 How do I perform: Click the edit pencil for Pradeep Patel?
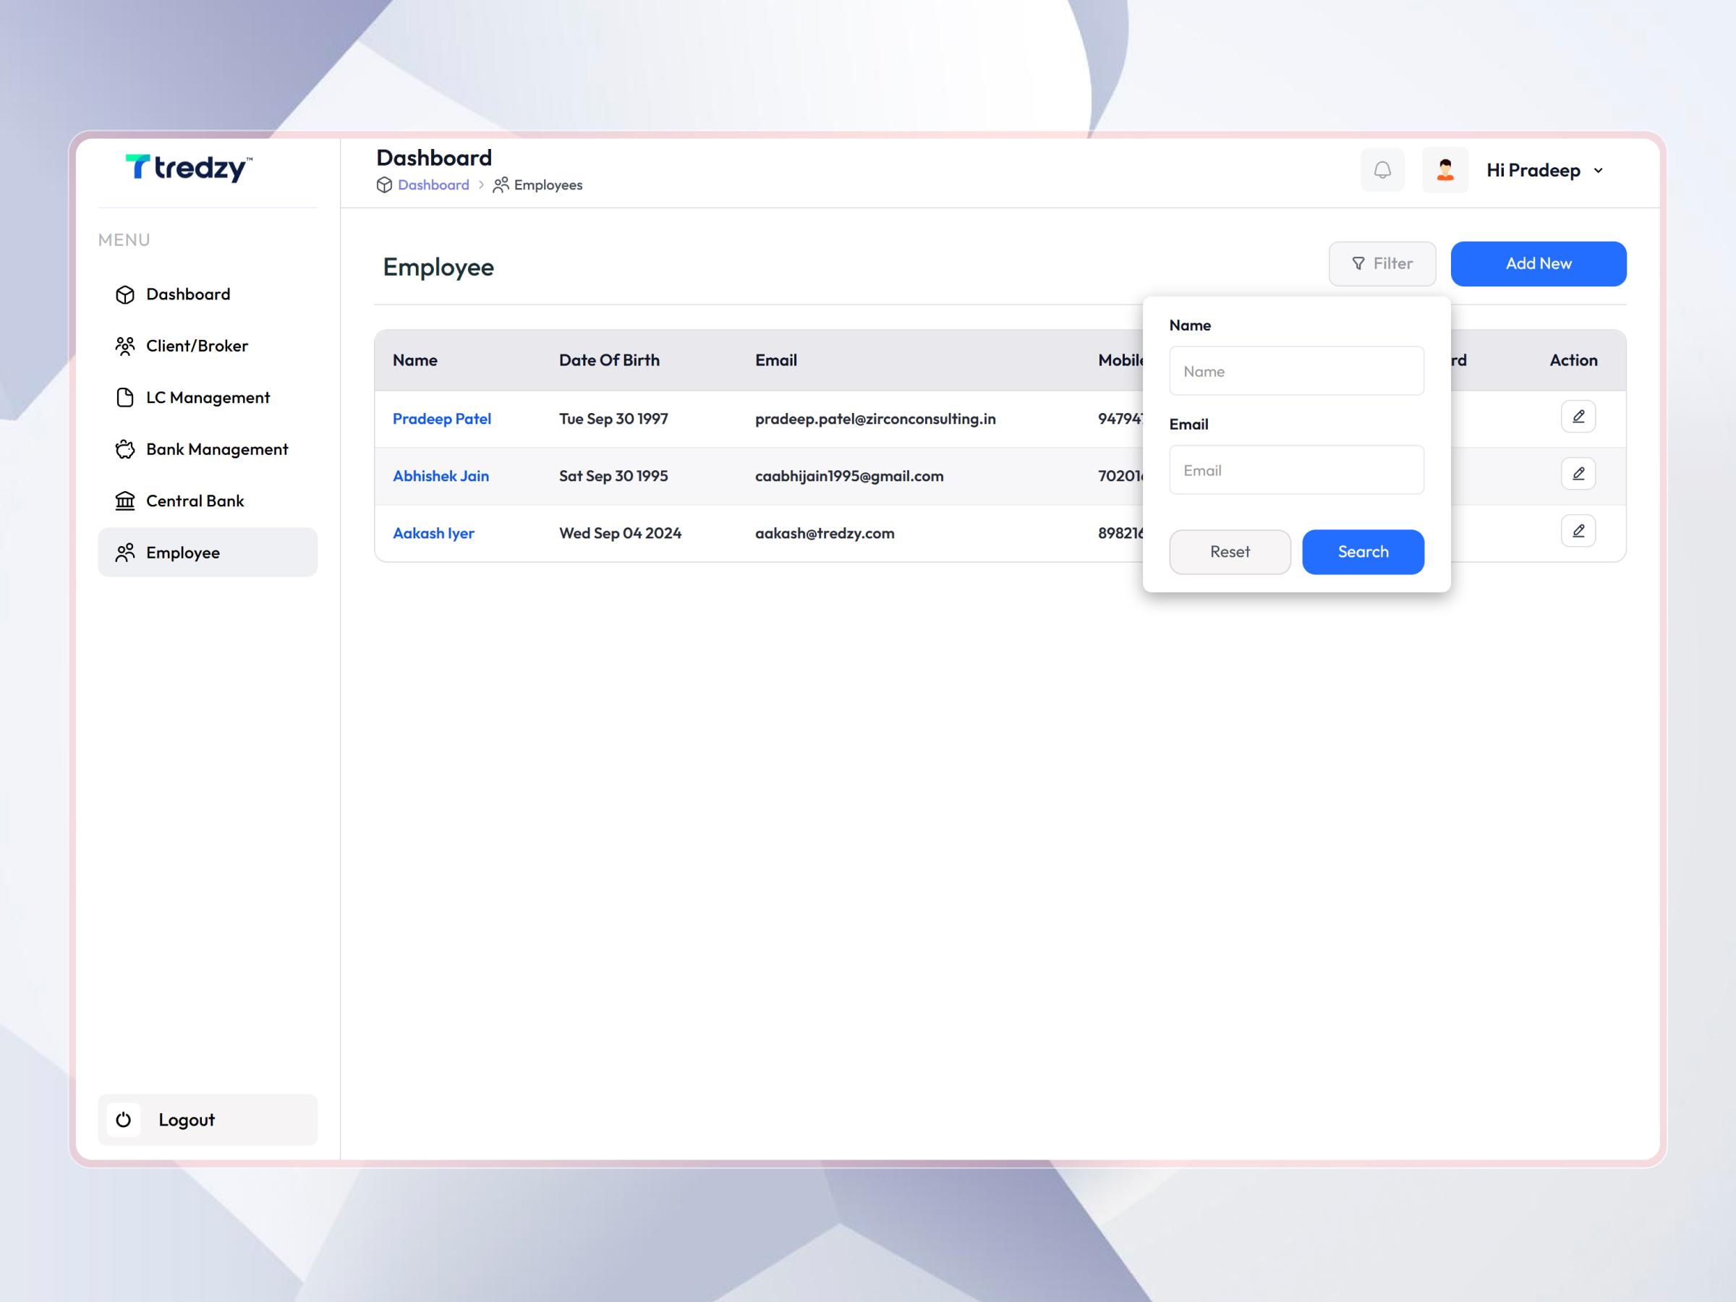[1578, 417]
